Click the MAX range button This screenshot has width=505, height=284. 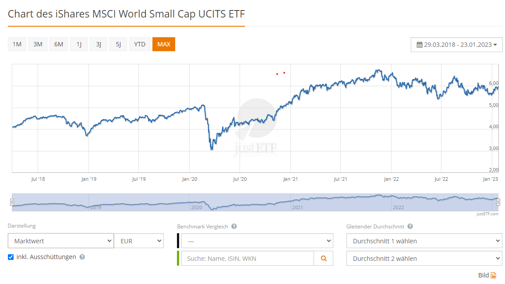tap(164, 44)
